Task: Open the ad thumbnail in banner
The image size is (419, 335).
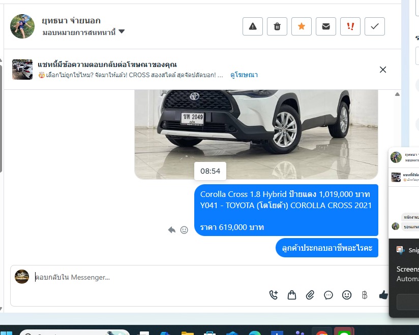Action: (x=22, y=70)
